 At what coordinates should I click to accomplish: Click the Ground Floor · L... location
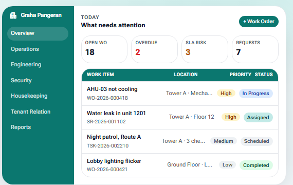point(190,164)
